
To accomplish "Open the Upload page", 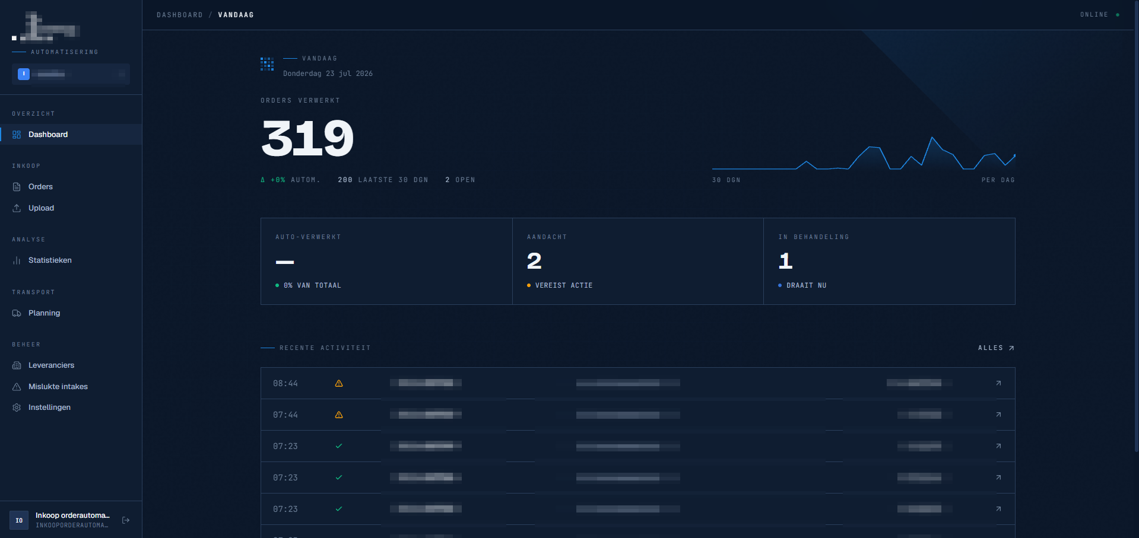I will coord(71,208).
